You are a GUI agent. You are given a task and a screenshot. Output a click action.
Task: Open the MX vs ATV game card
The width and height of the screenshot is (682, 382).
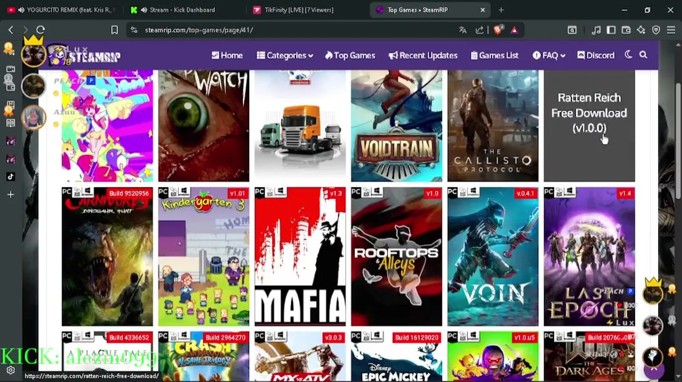pos(300,357)
